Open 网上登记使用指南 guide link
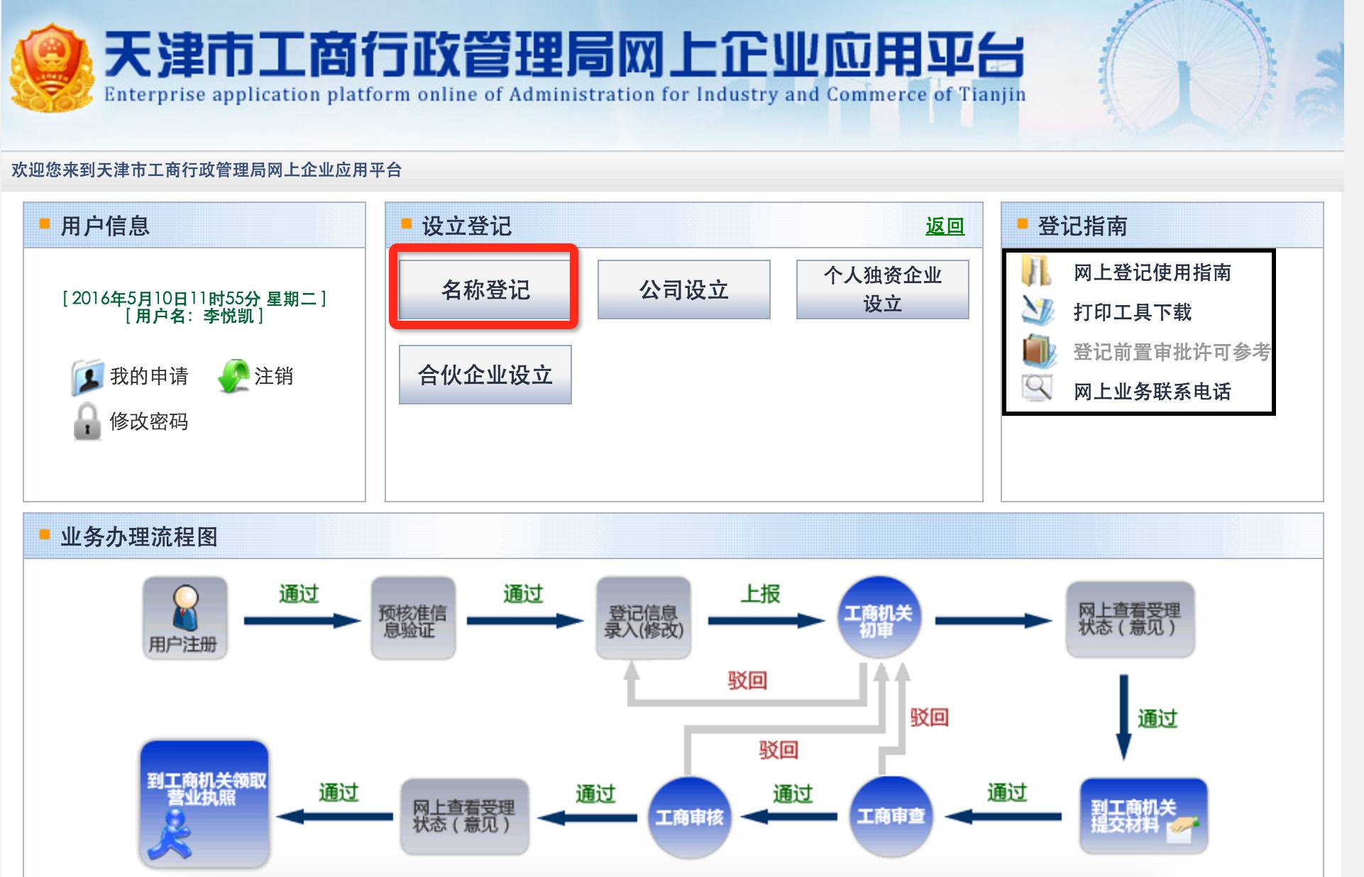Viewport: 1364px width, 877px height. 1152,272
